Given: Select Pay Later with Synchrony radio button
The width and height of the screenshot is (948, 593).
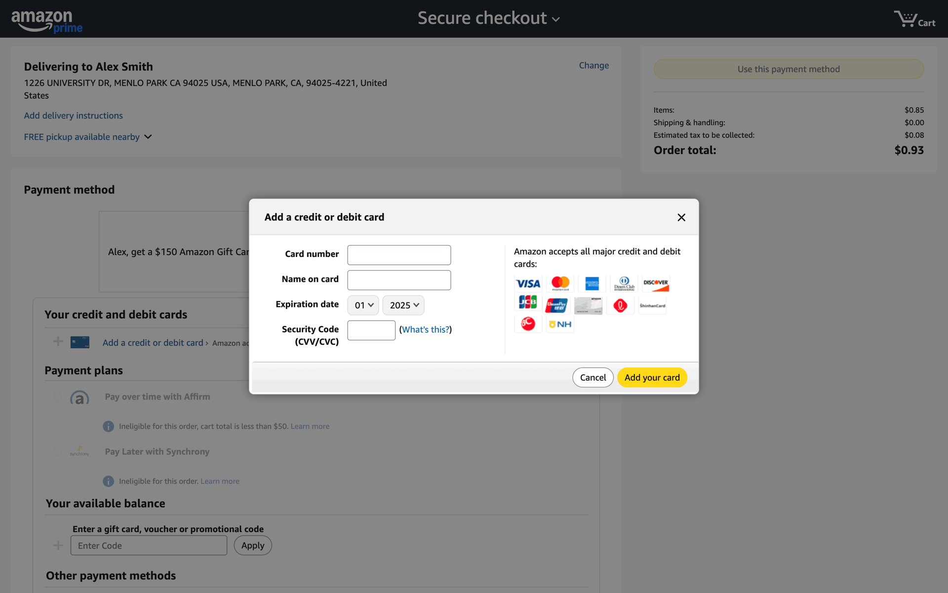Looking at the screenshot, I should pyautogui.click(x=57, y=452).
